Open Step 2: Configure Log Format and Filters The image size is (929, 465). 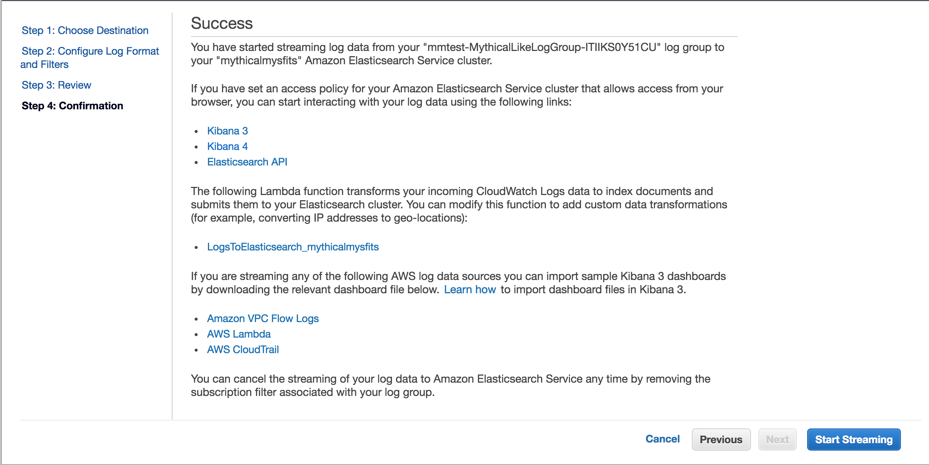click(90, 58)
